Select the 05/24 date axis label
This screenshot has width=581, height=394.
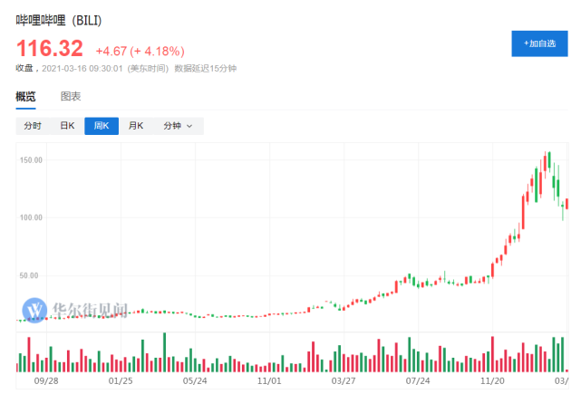(x=196, y=381)
